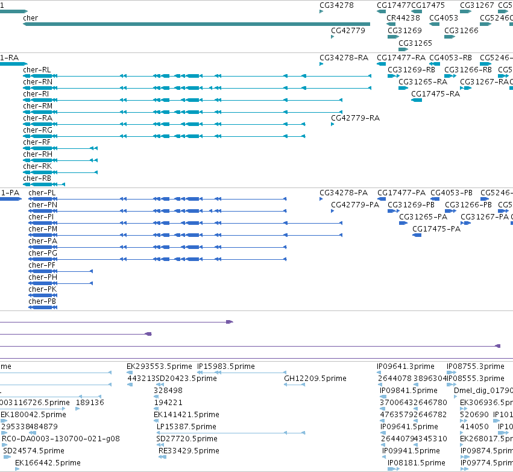Image resolution: width=513 pixels, height=472 pixels.
Task: Click the CG31265-RA transcript label
Action: [423, 82]
